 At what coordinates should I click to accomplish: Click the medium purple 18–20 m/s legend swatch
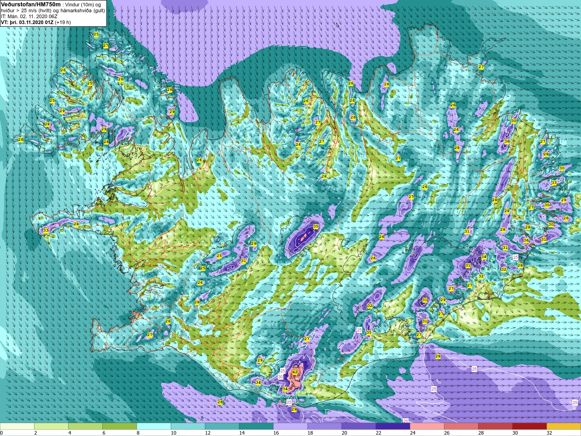(x=325, y=426)
